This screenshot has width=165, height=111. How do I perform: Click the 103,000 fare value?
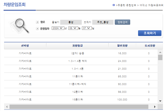click(122, 99)
